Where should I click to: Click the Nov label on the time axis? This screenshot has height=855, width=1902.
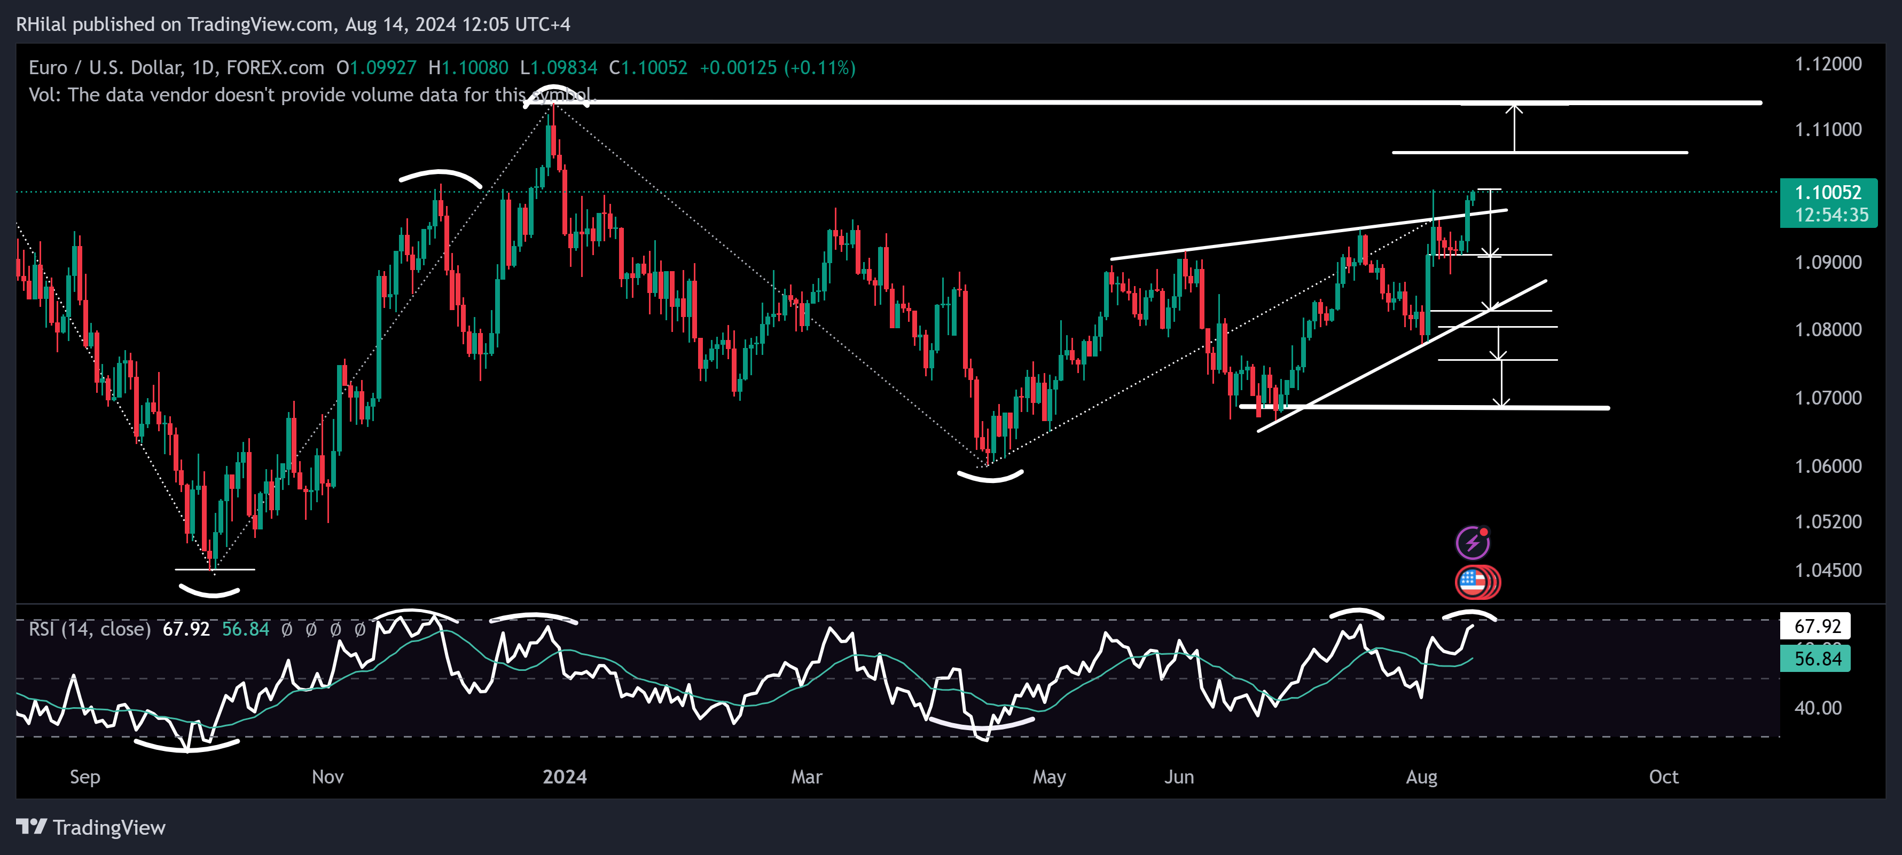pos(327,777)
